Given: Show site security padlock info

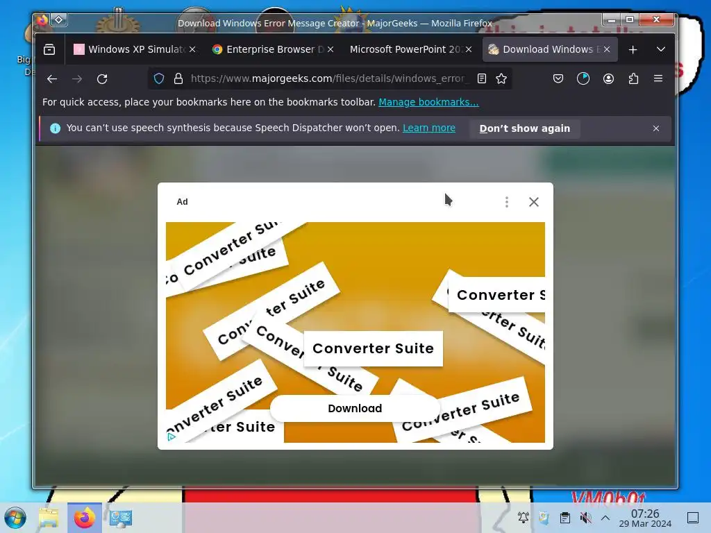Looking at the screenshot, I should click(178, 79).
